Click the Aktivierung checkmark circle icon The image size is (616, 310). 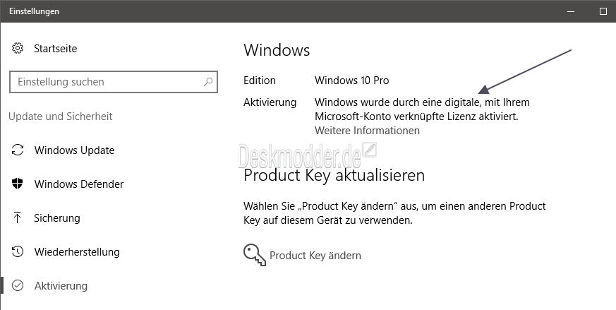point(17,285)
